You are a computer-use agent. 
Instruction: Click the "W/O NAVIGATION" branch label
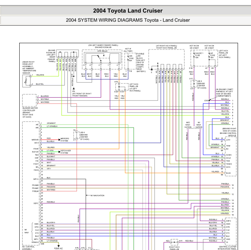(188, 125)
